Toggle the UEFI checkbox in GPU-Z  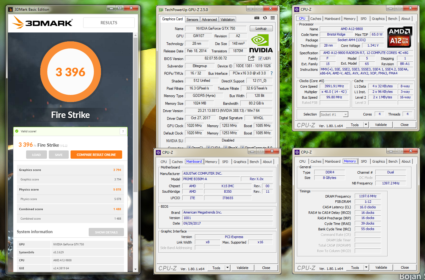click(260, 59)
